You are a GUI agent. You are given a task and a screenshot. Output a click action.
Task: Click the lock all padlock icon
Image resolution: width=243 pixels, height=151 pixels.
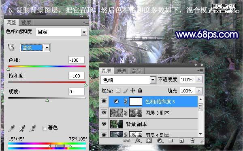[x=140, y=90]
